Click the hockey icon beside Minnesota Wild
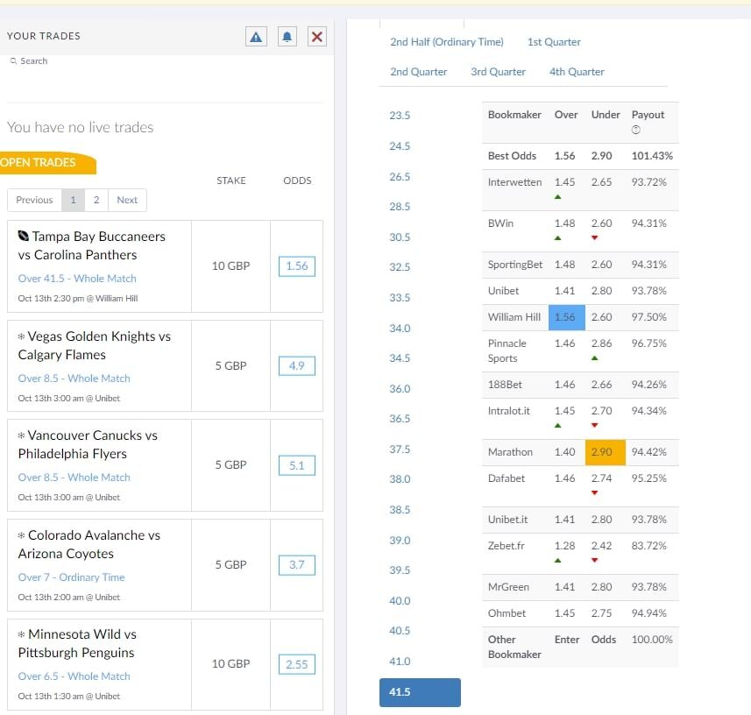 pos(21,634)
